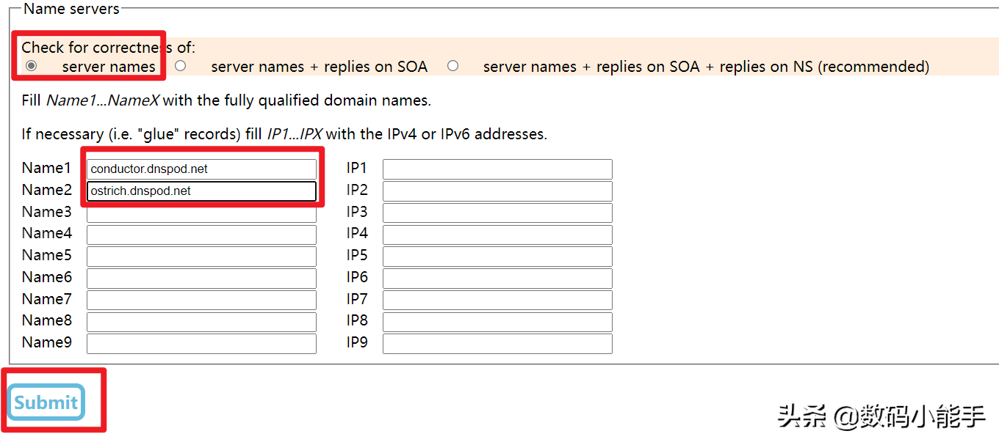Click into the Name6 field
The image size is (999, 442).
coord(201,279)
